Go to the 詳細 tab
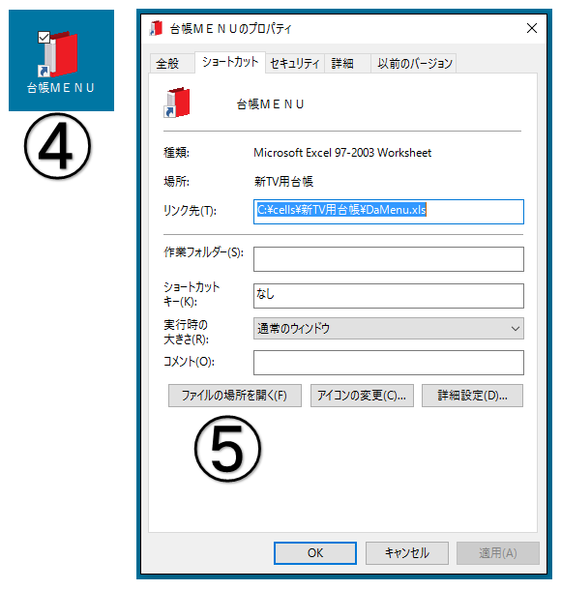The width and height of the screenshot is (561, 590). tap(342, 63)
